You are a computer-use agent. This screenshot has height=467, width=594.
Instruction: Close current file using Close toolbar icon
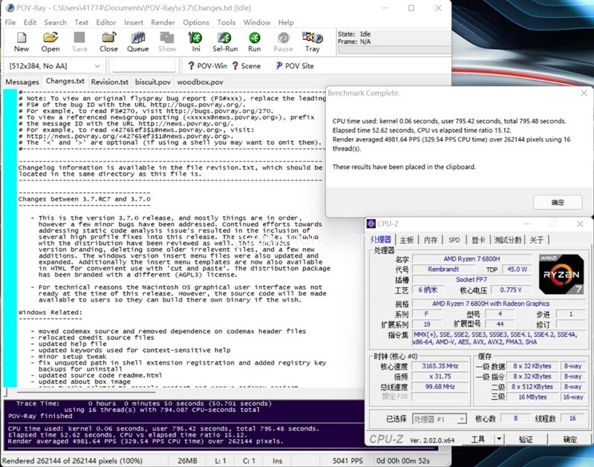108,42
